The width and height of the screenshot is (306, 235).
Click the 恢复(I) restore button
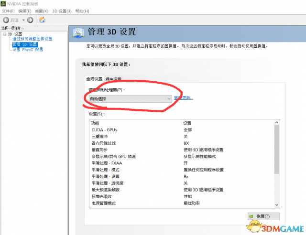[263, 216]
